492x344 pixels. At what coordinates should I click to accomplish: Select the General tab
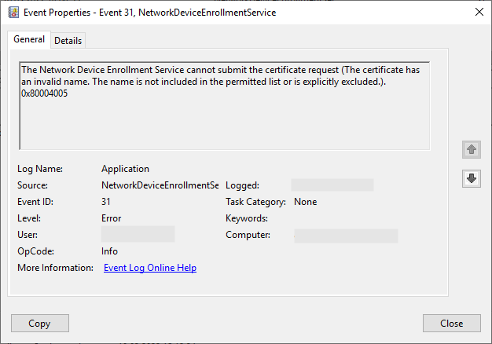point(29,40)
